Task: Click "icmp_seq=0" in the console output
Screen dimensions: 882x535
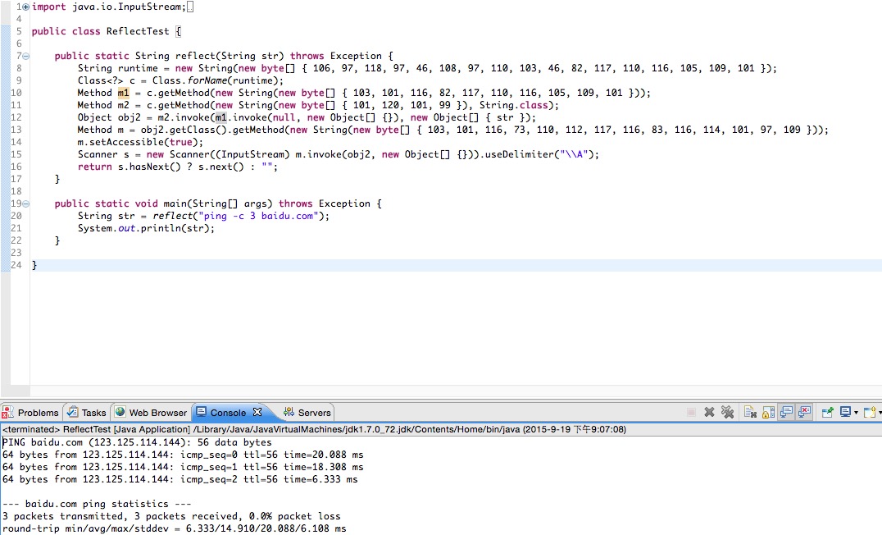Action: tap(209, 455)
